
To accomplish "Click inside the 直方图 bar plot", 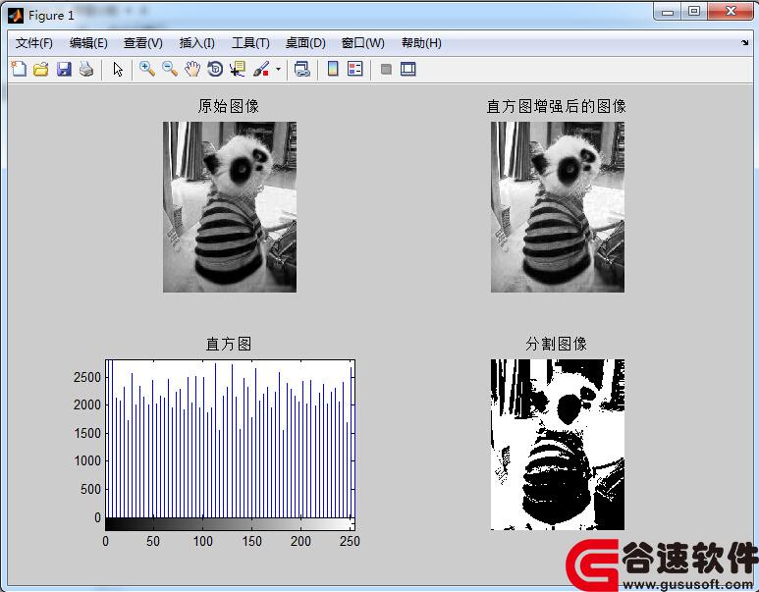I will [230, 439].
